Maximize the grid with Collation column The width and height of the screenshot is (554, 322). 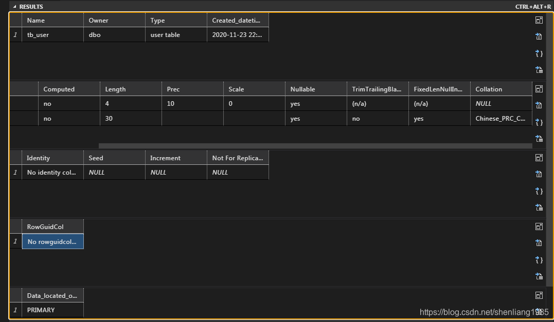(539, 89)
